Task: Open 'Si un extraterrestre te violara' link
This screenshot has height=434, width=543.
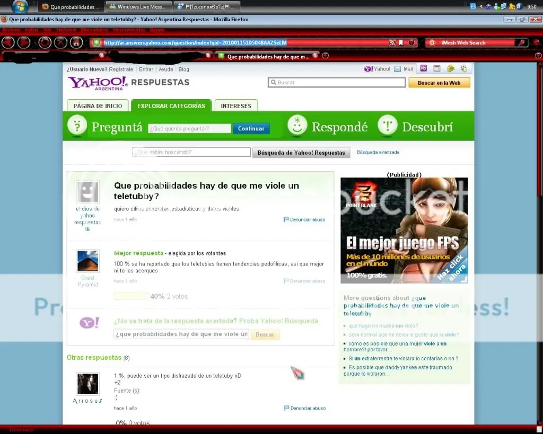Action: [x=404, y=359]
